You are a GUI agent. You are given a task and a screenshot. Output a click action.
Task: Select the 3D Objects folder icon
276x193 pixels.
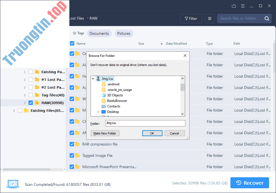click(x=104, y=95)
